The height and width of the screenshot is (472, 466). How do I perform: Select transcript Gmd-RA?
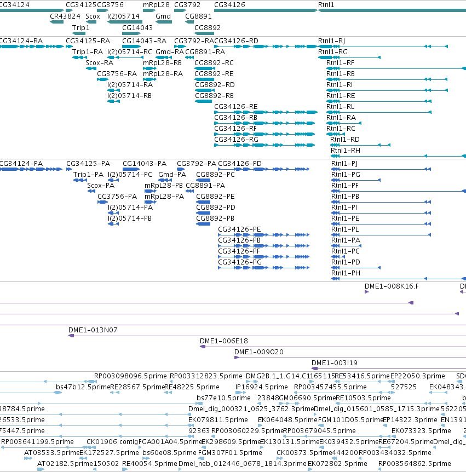click(x=170, y=52)
